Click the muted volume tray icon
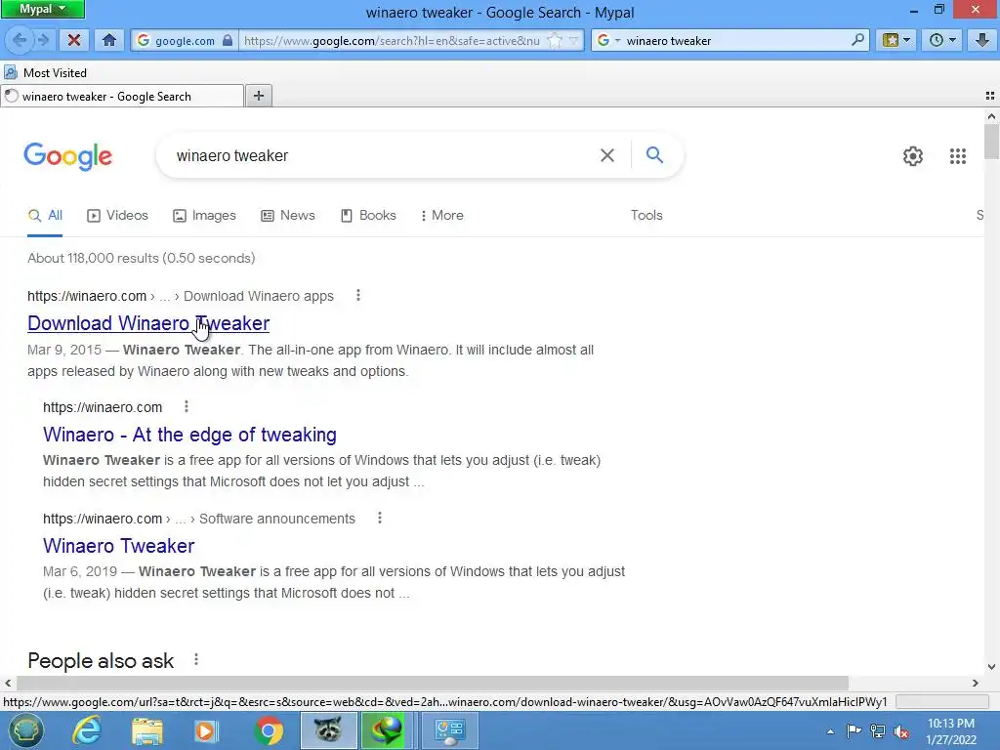This screenshot has width=1000, height=750. [901, 731]
